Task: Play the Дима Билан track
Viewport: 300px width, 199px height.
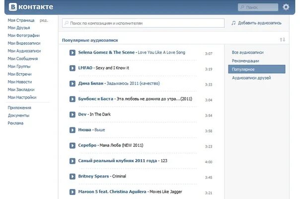Action: tap(73, 84)
